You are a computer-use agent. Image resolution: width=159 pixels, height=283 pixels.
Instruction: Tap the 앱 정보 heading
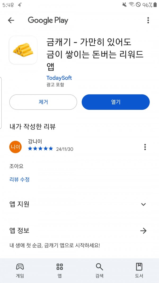point(19,230)
